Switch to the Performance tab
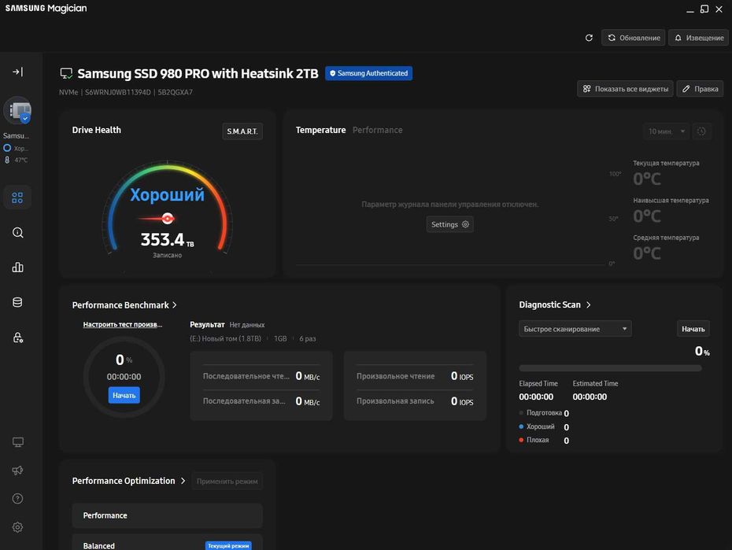The image size is (732, 550). (x=377, y=130)
